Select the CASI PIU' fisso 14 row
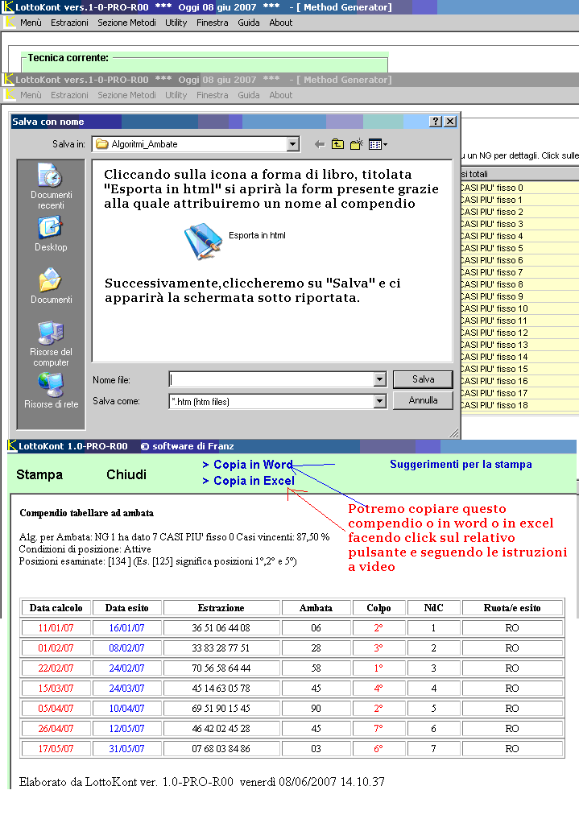Image resolution: width=579 pixels, height=815 pixels. [x=519, y=357]
